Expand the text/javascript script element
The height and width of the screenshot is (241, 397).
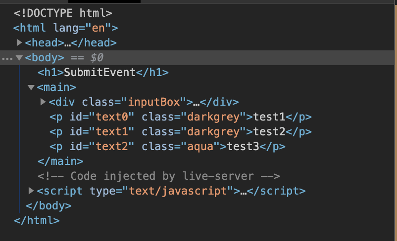coord(31,191)
